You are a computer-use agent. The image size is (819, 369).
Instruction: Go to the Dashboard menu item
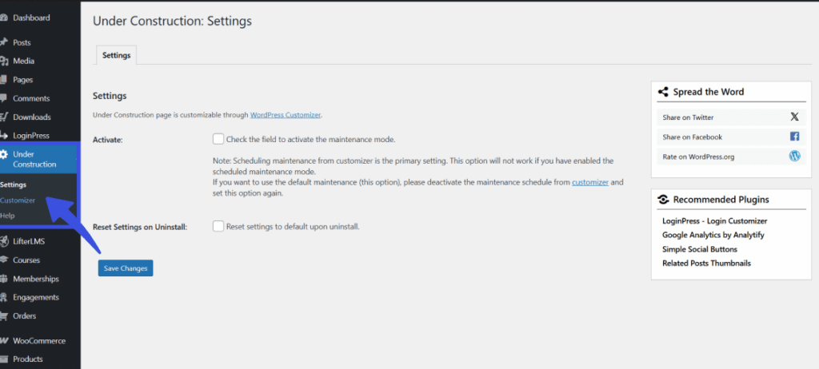(x=31, y=18)
